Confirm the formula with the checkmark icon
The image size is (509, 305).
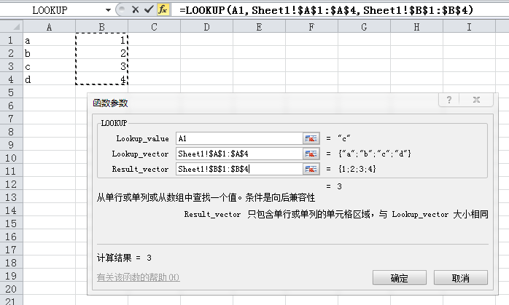point(149,9)
